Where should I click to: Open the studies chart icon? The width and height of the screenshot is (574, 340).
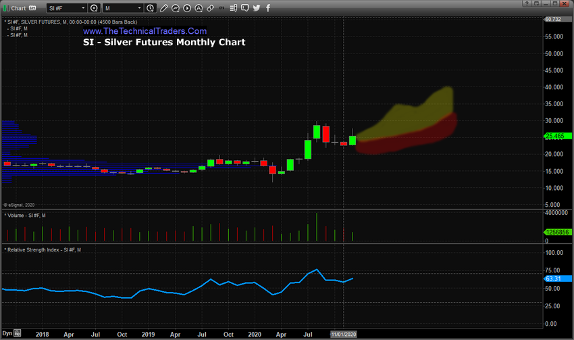(175, 8)
